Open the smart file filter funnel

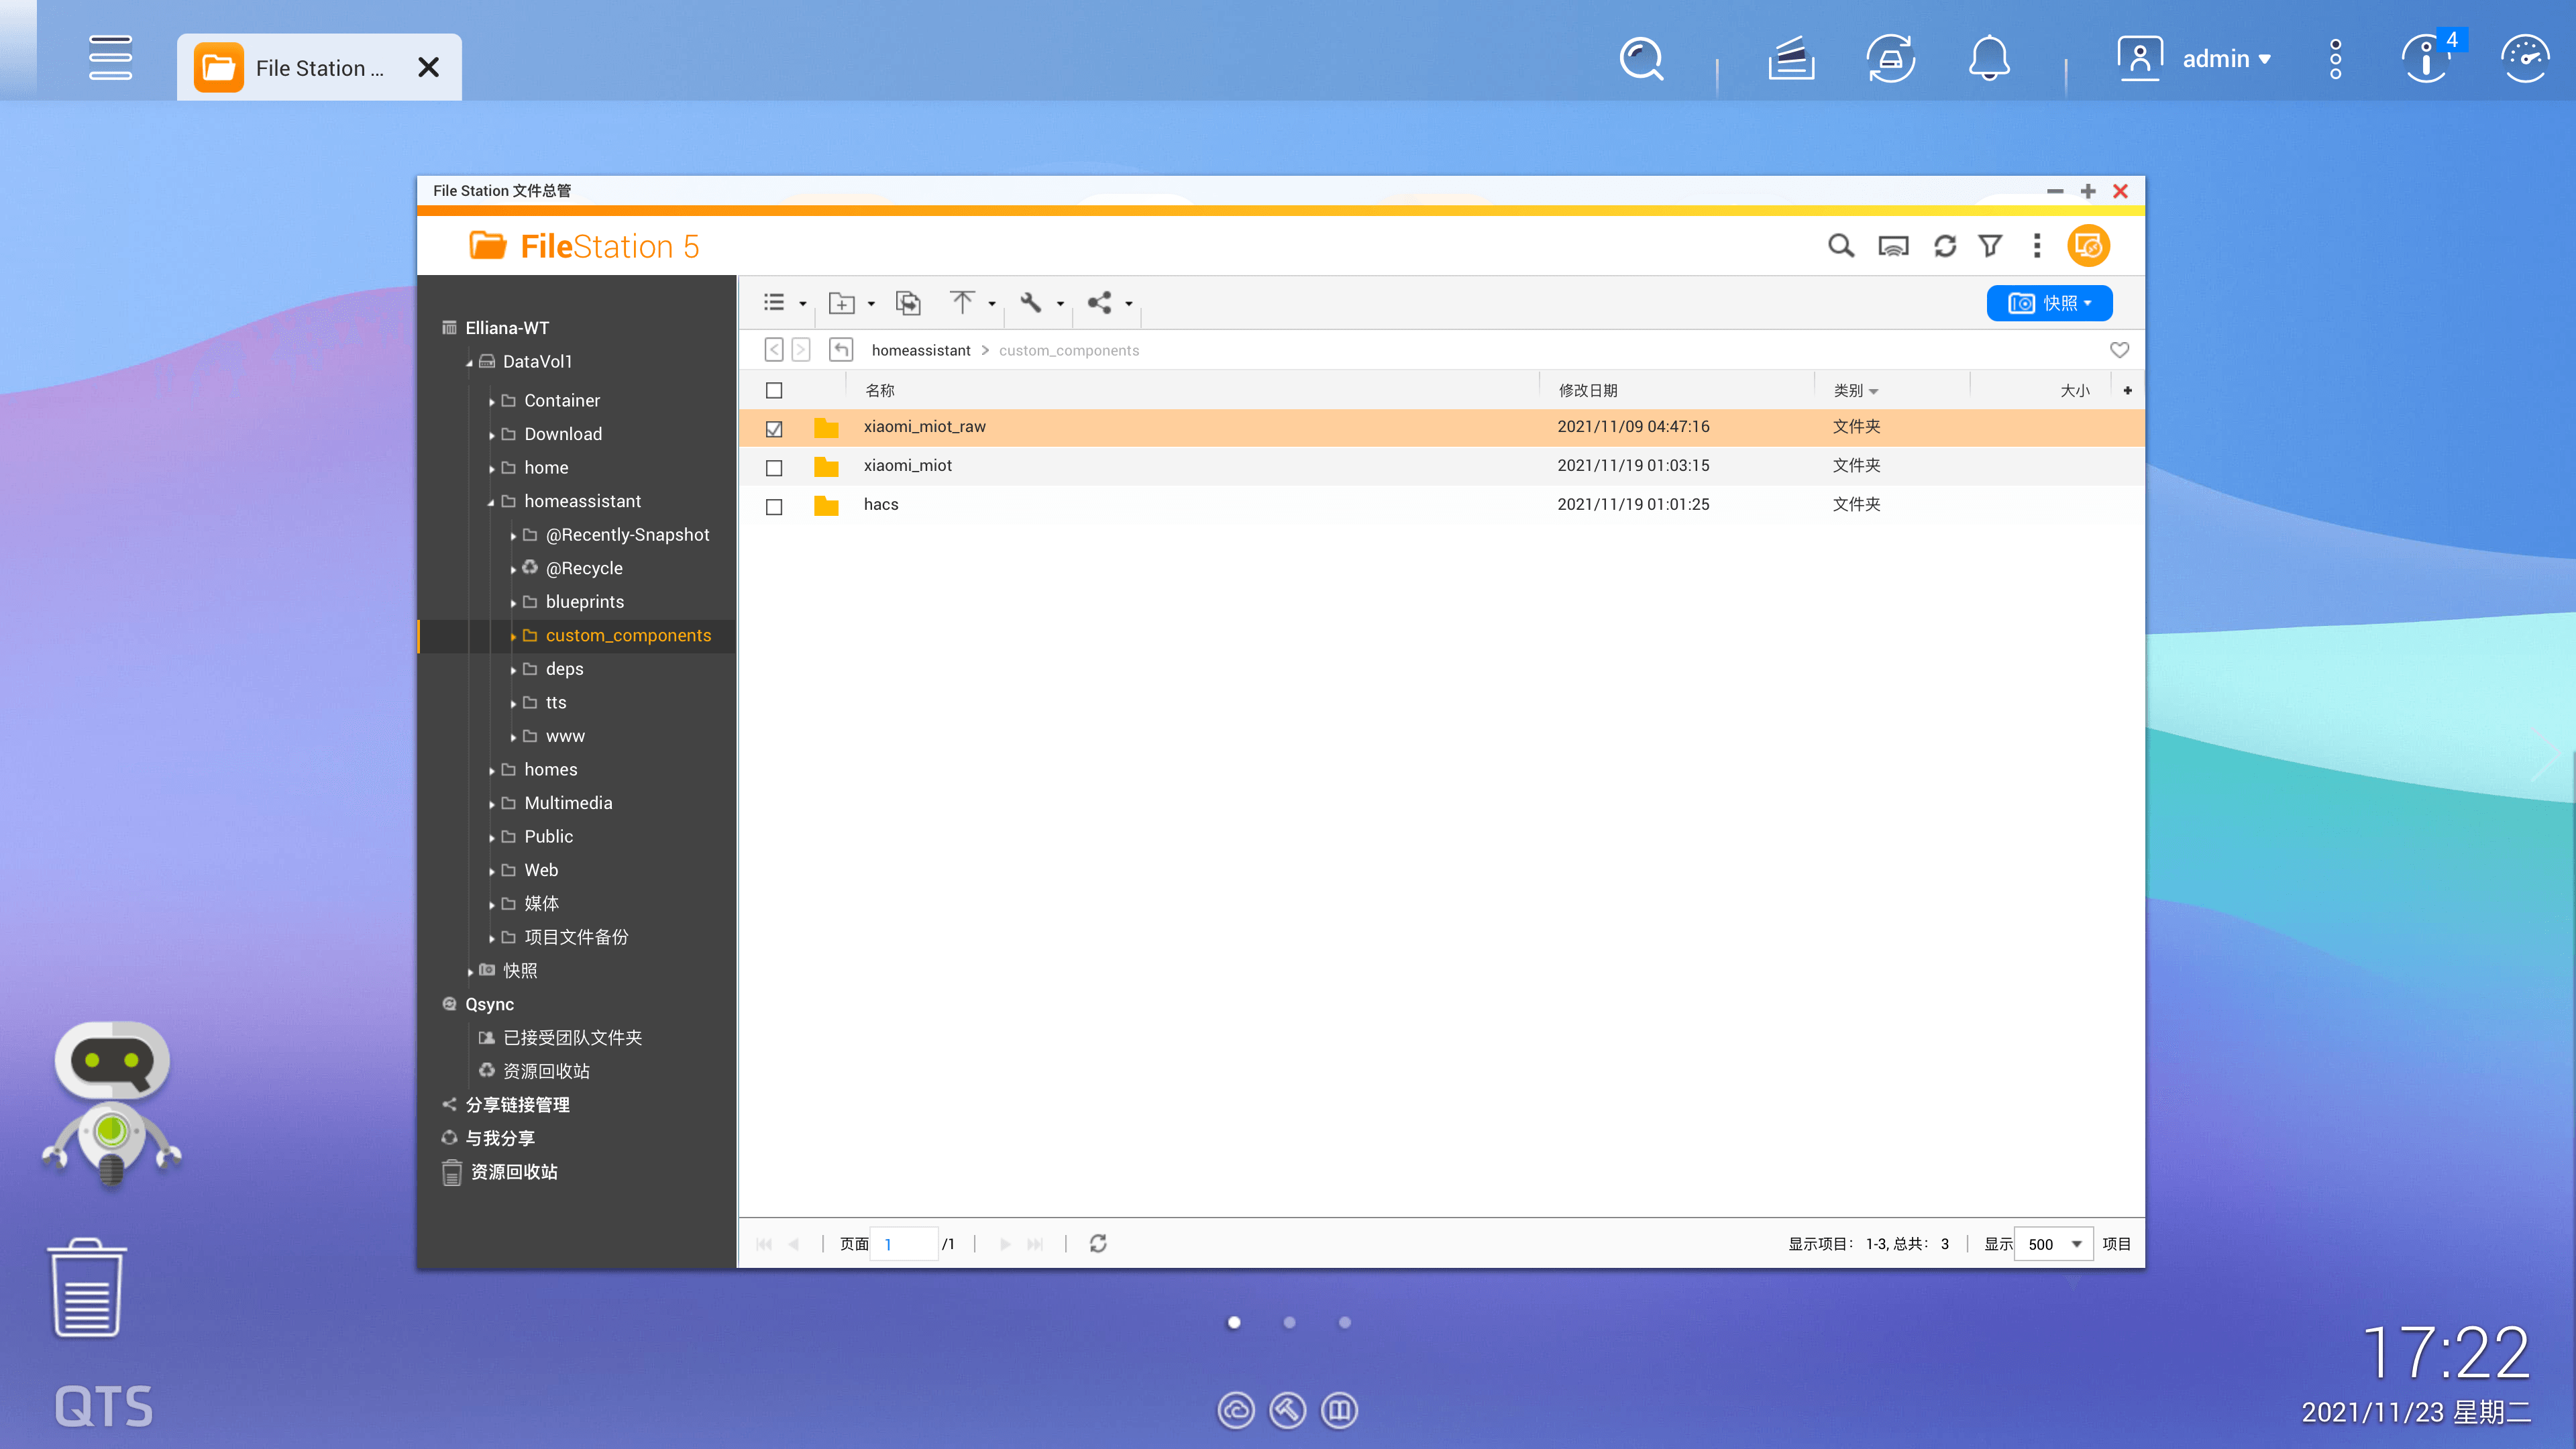[x=1990, y=246]
